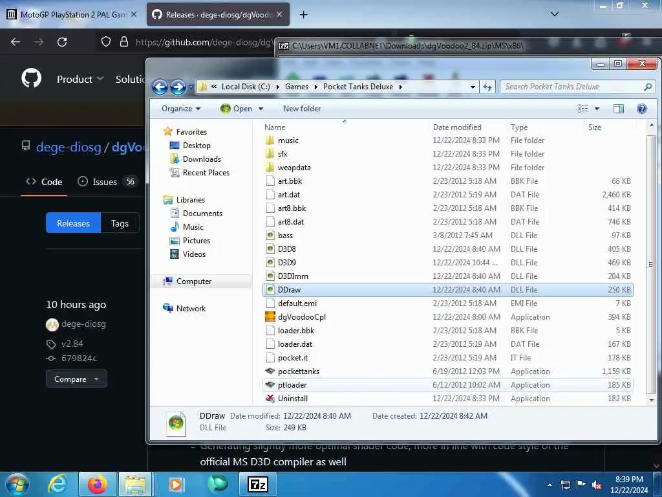Open the Issues tab on GitHub
Screen dimensions: 662x497
[x=107, y=182]
